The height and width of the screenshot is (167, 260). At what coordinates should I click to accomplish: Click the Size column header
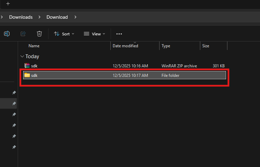pos(206,46)
